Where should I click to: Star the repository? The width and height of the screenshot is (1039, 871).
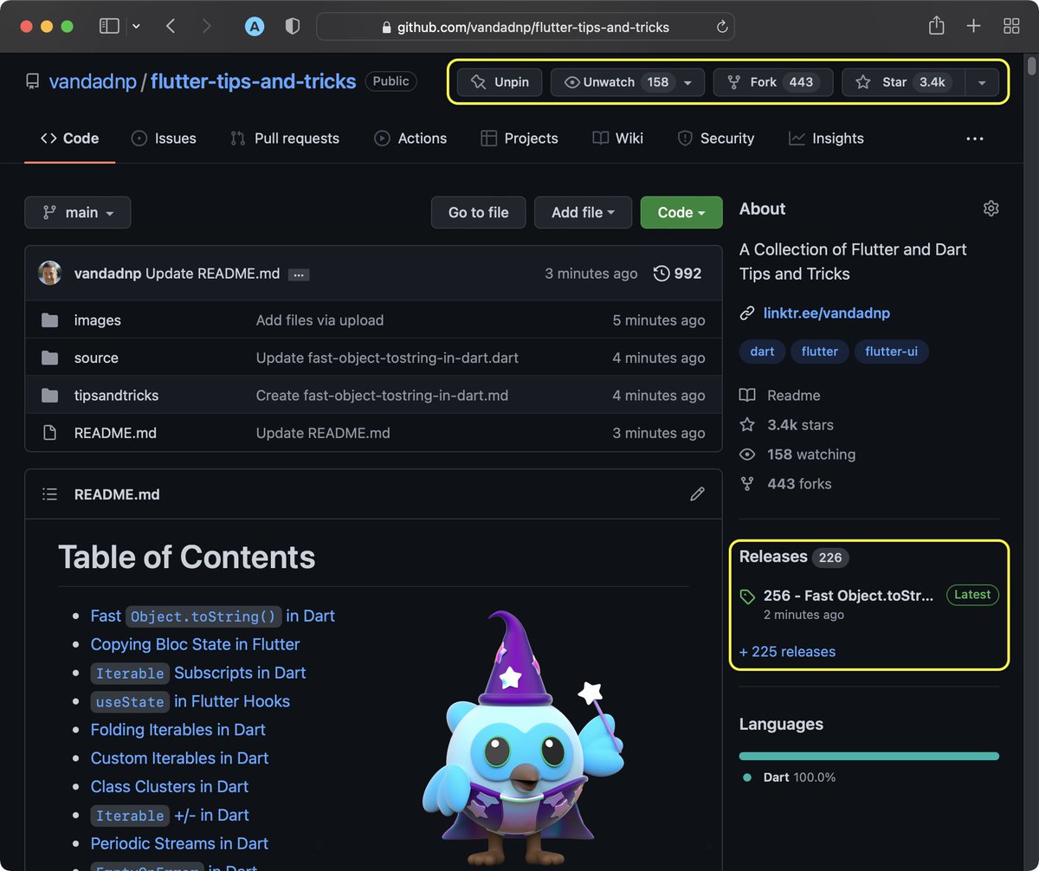click(903, 82)
